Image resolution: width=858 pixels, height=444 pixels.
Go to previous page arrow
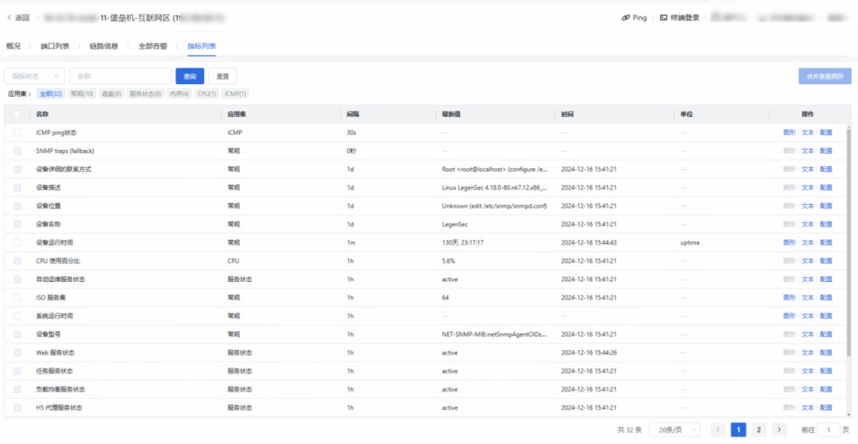[718, 430]
